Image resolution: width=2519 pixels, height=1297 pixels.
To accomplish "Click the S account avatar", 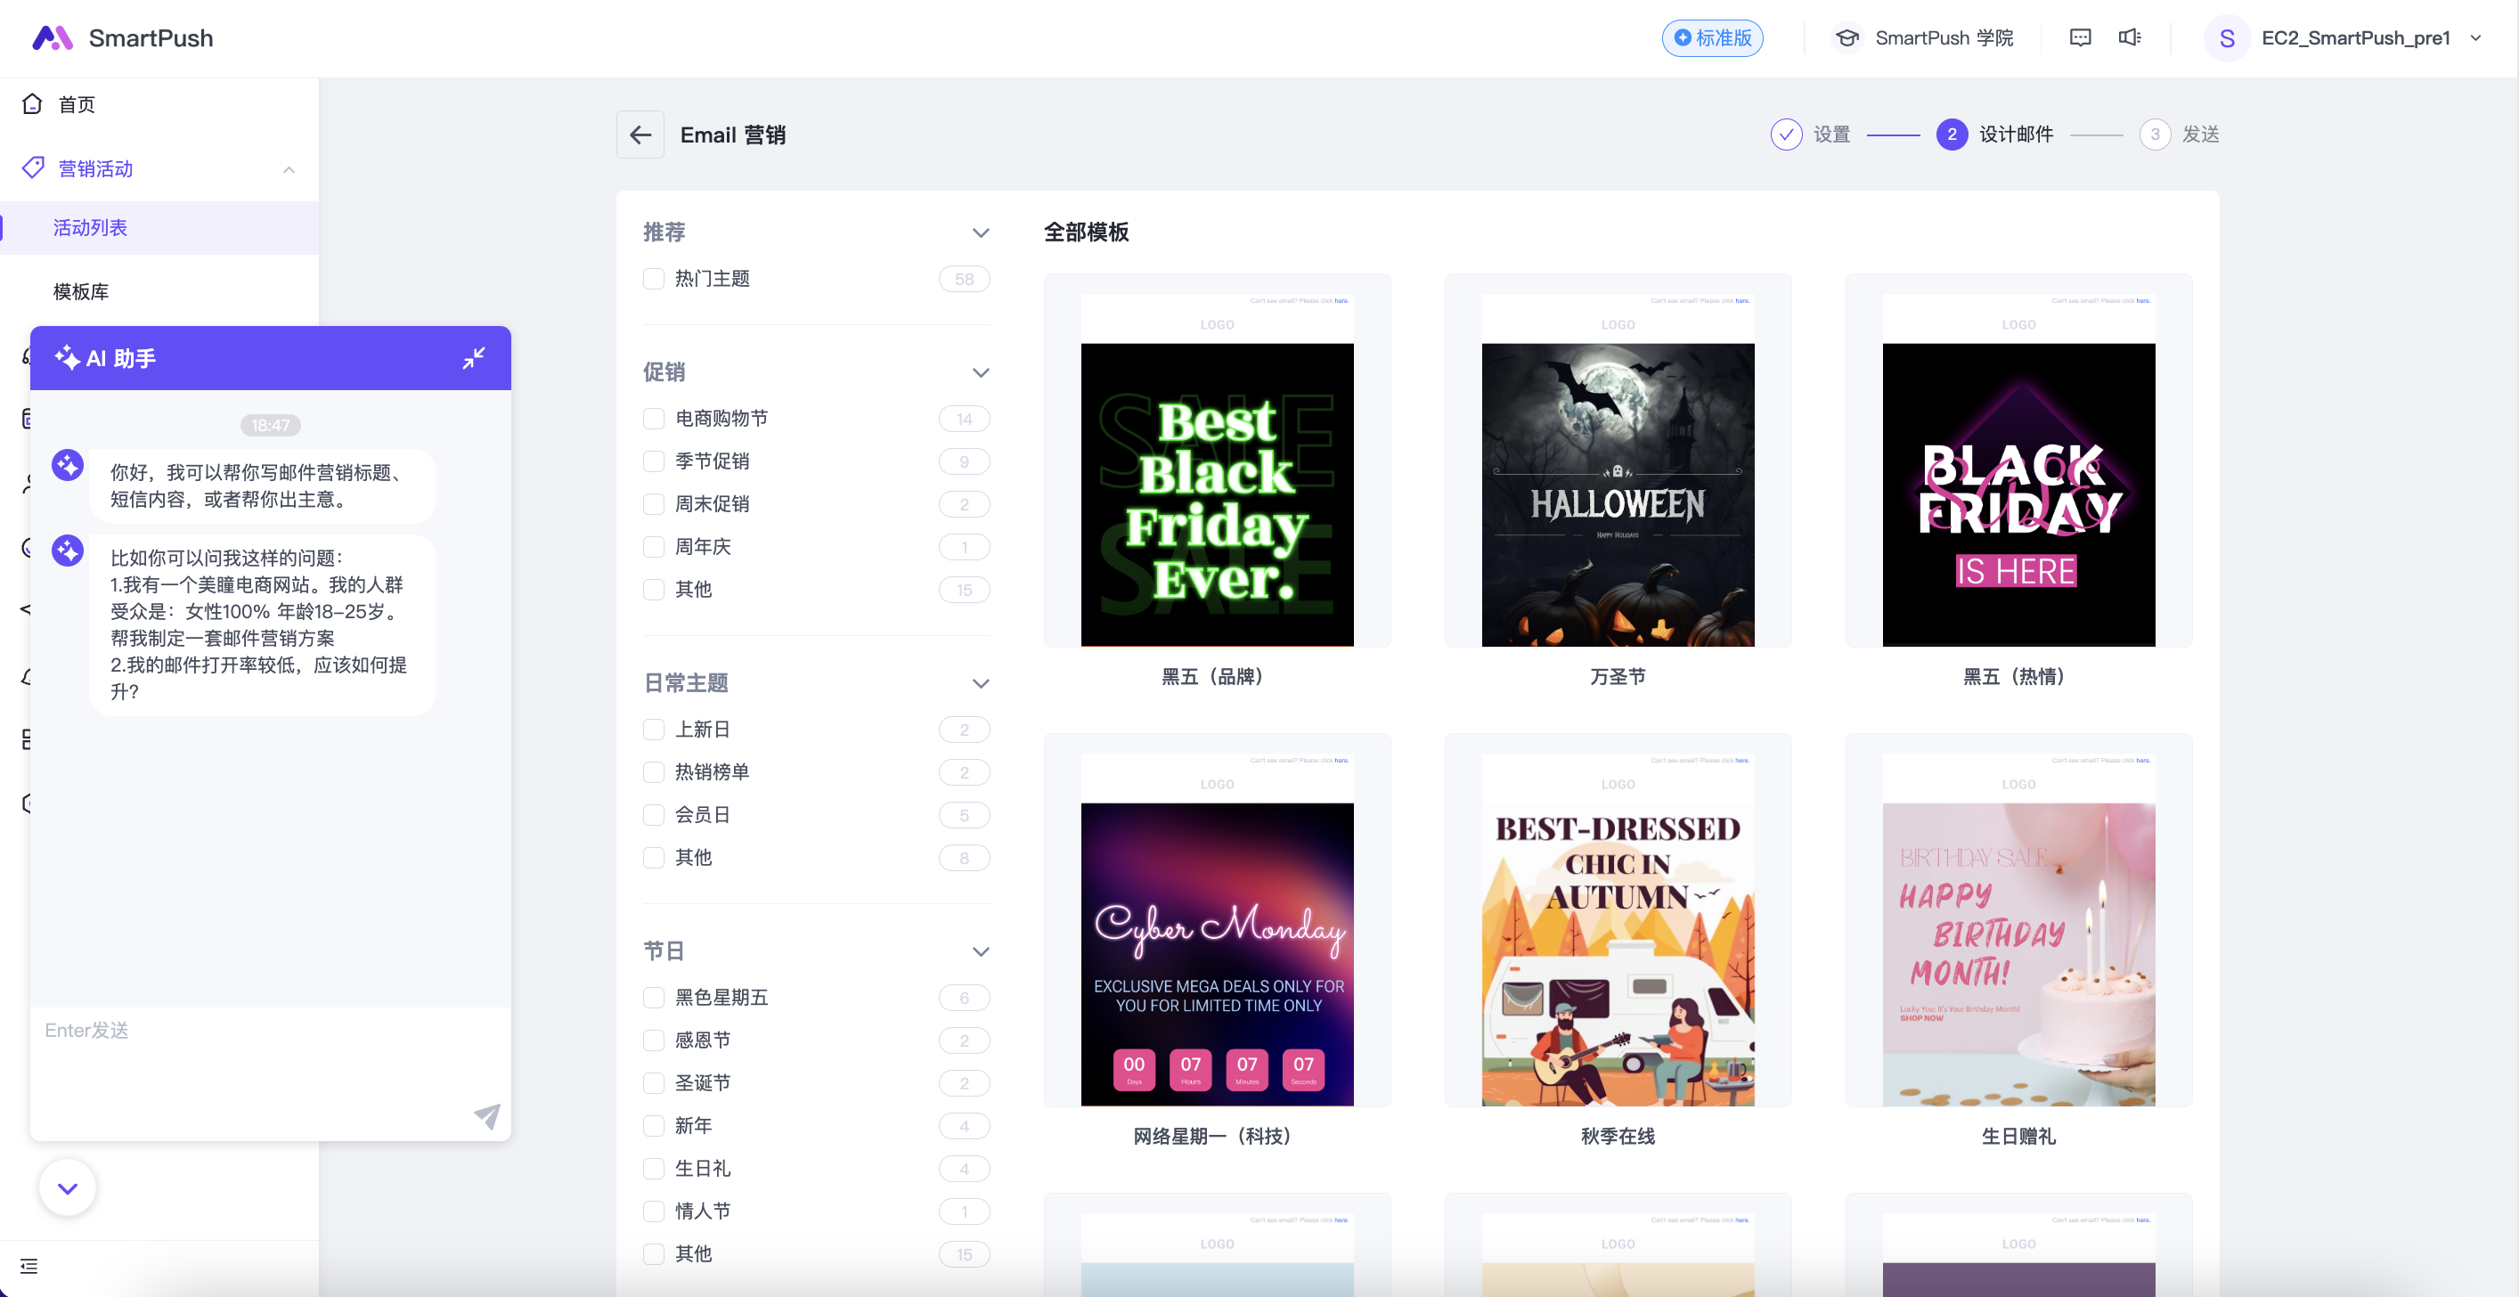I will point(2227,38).
